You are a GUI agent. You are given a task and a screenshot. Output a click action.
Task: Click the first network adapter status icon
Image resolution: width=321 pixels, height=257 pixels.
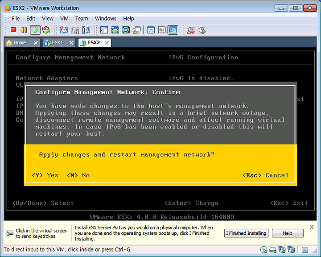click(x=282, y=249)
